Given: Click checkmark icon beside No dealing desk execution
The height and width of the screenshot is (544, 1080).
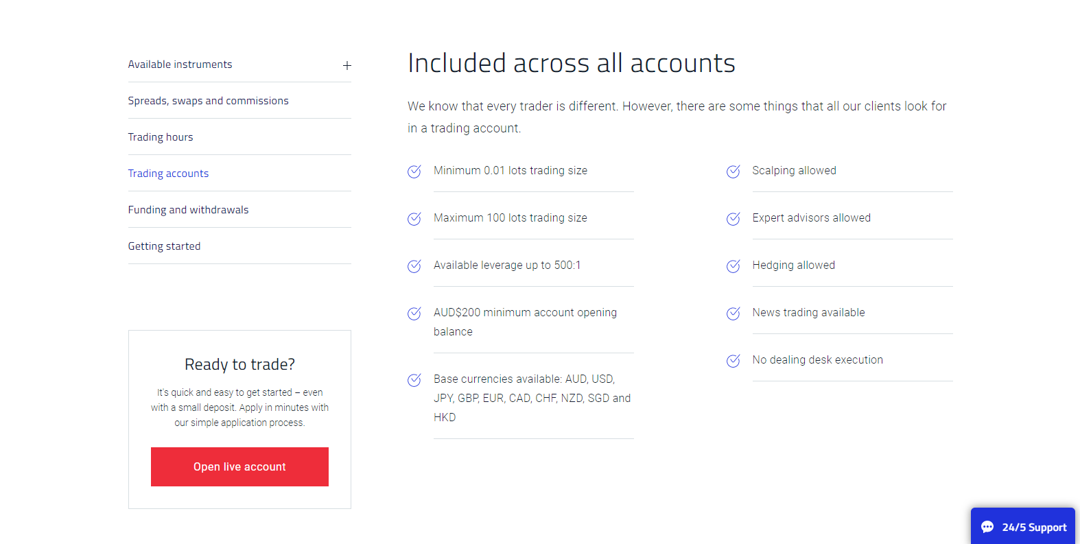Looking at the screenshot, I should click(733, 361).
